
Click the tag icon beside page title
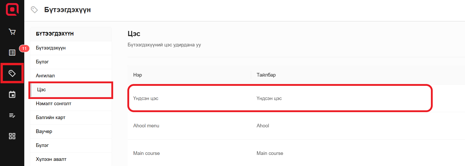point(34,10)
